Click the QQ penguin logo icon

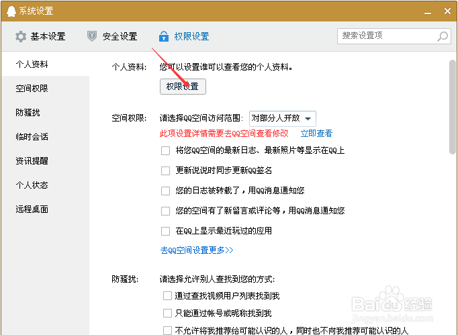pyautogui.click(x=11, y=11)
